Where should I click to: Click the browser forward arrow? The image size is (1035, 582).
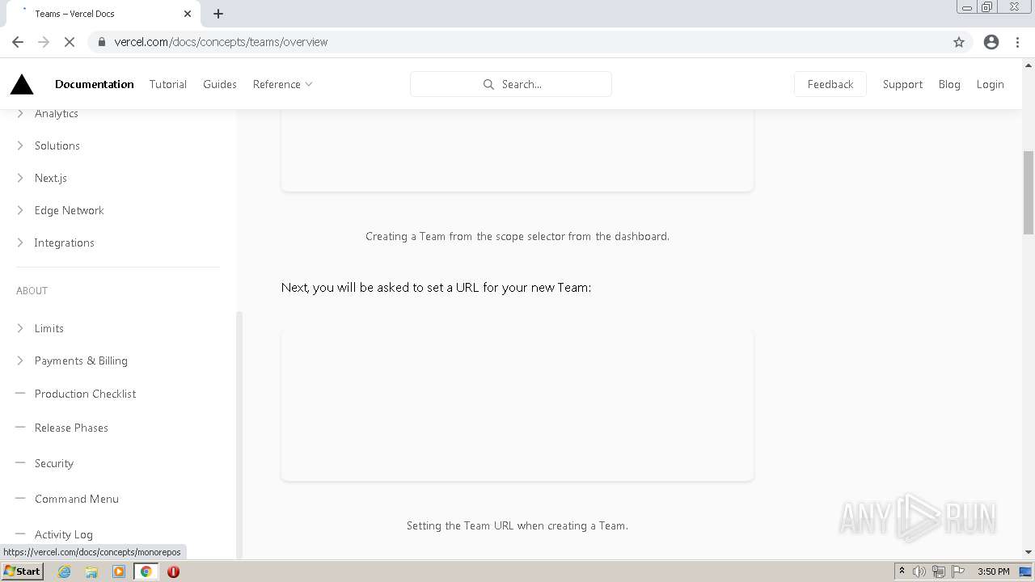click(x=44, y=42)
